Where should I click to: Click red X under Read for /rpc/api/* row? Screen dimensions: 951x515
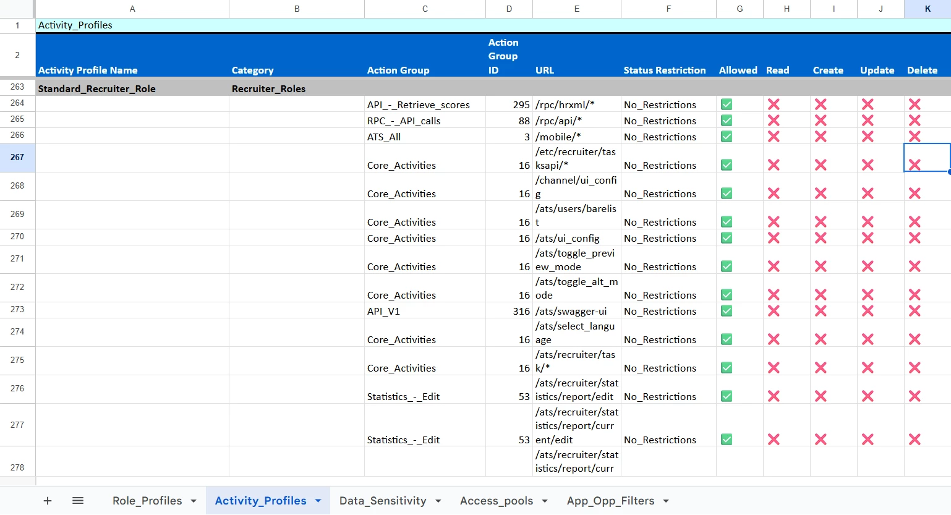coord(774,121)
